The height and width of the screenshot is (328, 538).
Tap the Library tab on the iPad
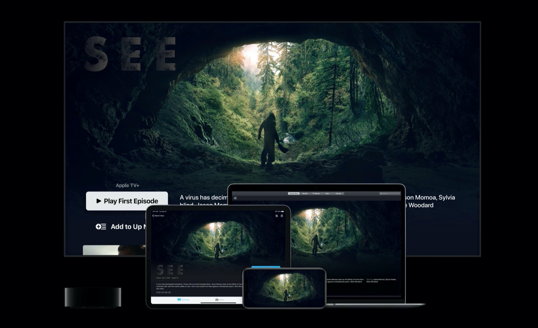[220, 300]
